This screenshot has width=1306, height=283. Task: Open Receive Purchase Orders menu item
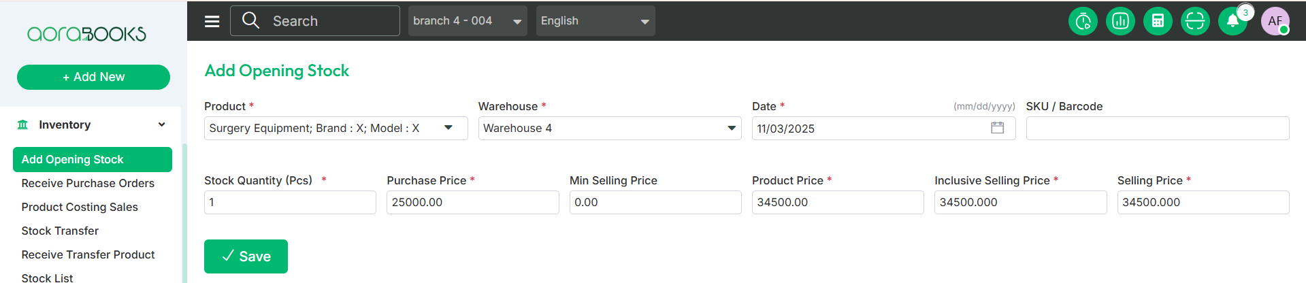click(x=88, y=183)
